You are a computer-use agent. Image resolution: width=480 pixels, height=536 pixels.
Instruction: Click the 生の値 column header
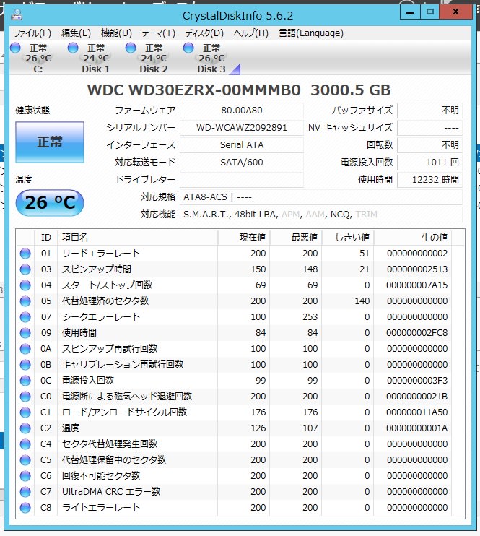[x=413, y=238]
